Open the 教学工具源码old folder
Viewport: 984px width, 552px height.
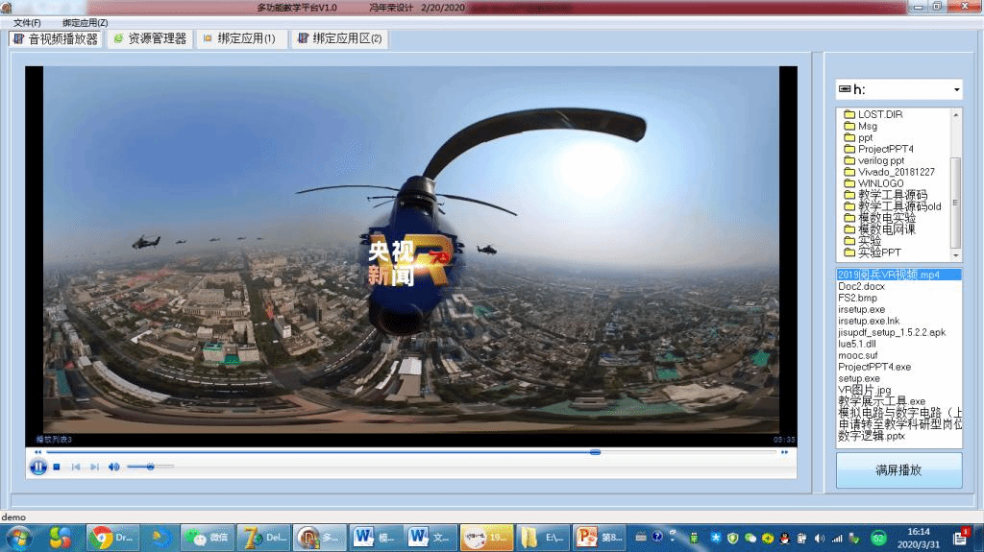point(893,206)
